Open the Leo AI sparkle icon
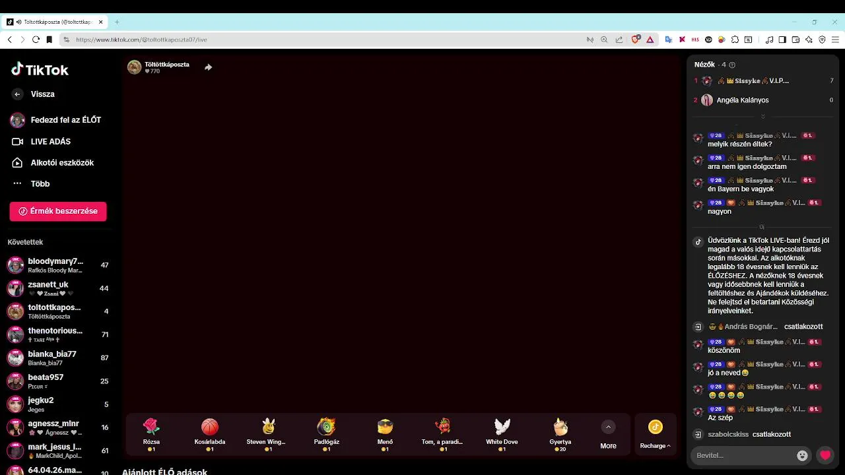Screen dimensions: 845x475 (809, 40)
